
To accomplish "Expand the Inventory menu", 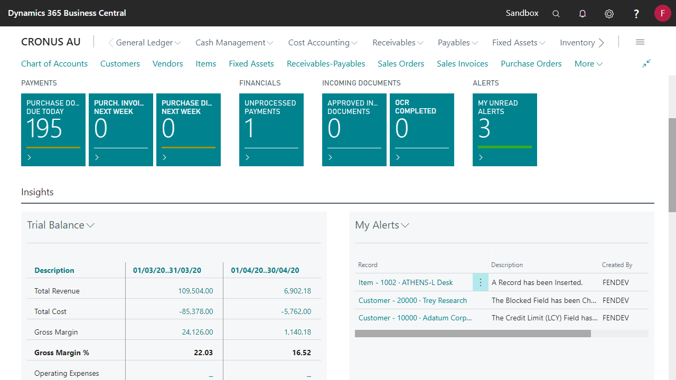I will (577, 43).
